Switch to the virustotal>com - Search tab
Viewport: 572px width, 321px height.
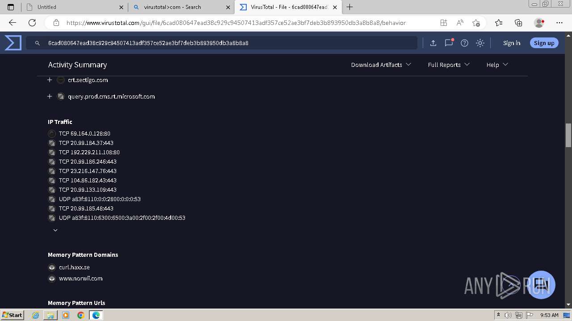(181, 7)
